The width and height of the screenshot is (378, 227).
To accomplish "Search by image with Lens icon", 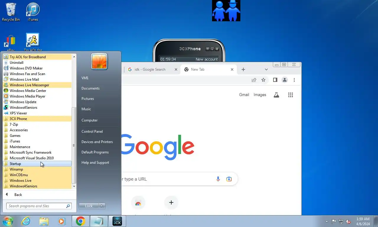I will point(229,179).
